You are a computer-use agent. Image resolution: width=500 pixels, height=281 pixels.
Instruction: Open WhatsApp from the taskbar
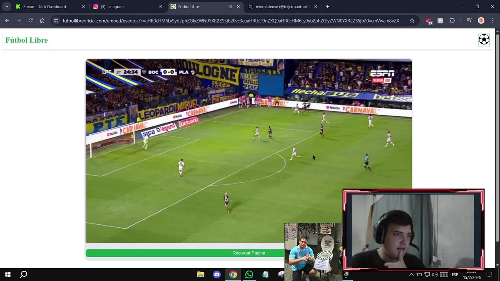click(249, 275)
